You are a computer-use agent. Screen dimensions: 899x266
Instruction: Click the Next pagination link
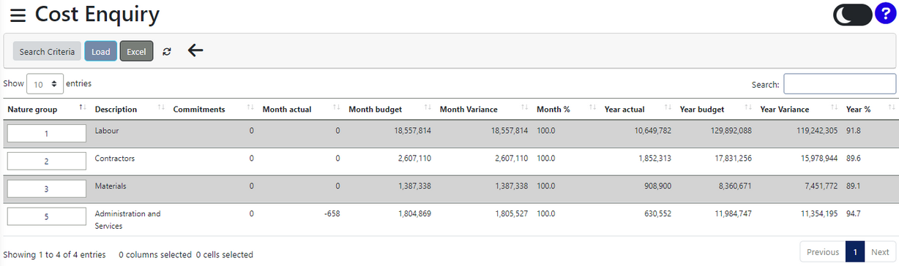(880, 251)
